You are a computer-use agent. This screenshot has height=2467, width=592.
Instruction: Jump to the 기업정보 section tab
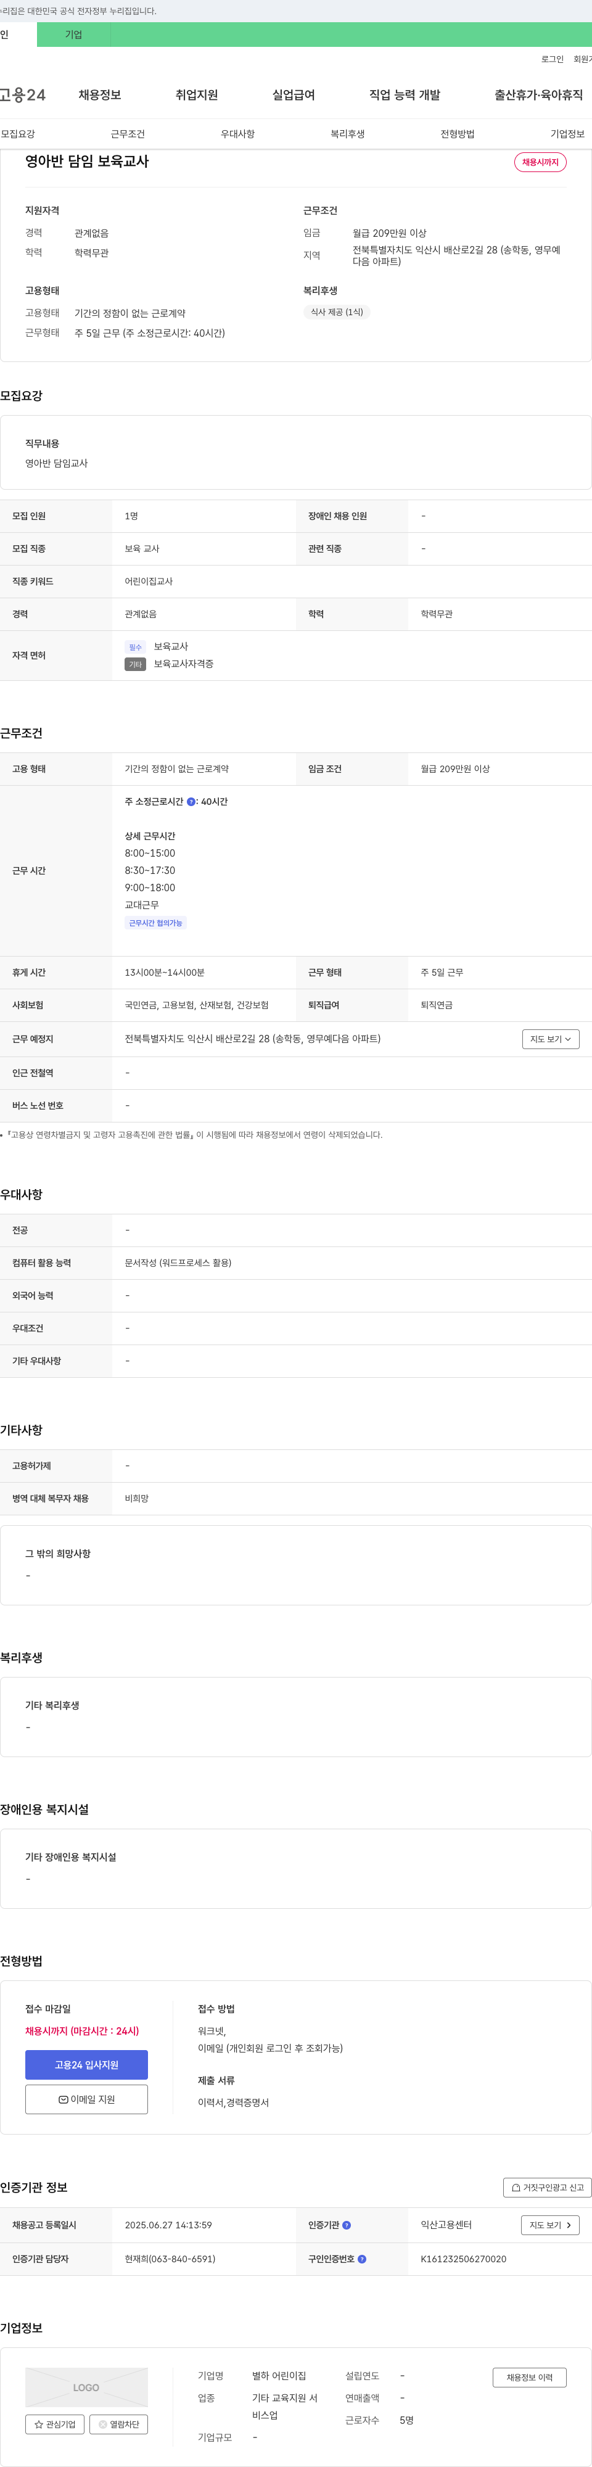click(x=567, y=134)
